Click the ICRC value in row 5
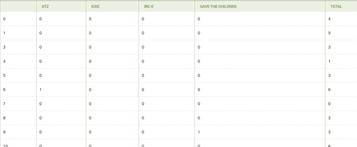 tap(90, 76)
